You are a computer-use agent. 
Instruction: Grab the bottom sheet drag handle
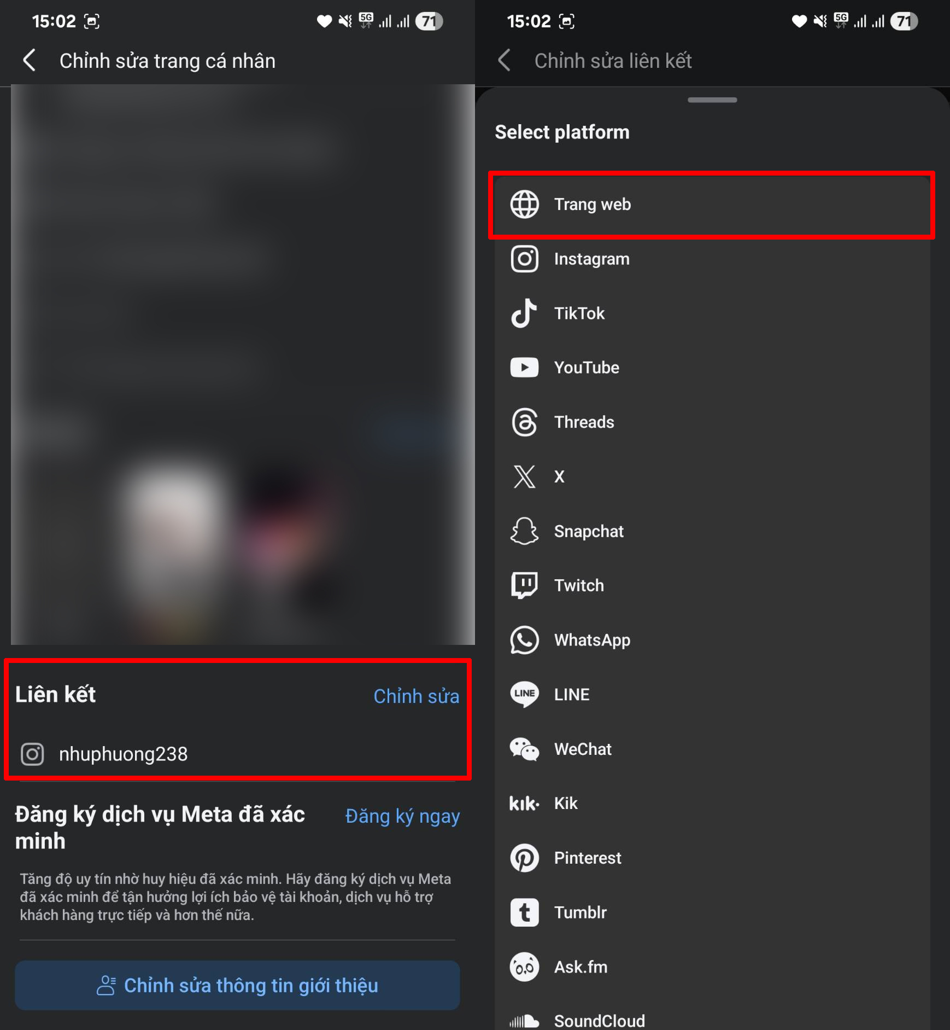coord(712,100)
